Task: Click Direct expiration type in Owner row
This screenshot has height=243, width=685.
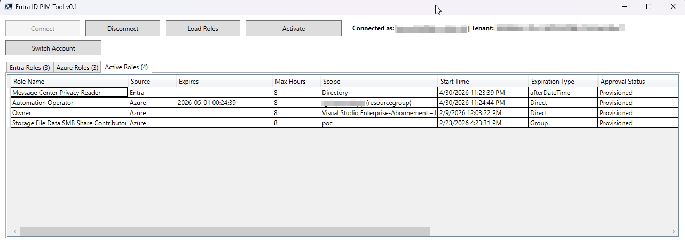Action: tap(563, 113)
